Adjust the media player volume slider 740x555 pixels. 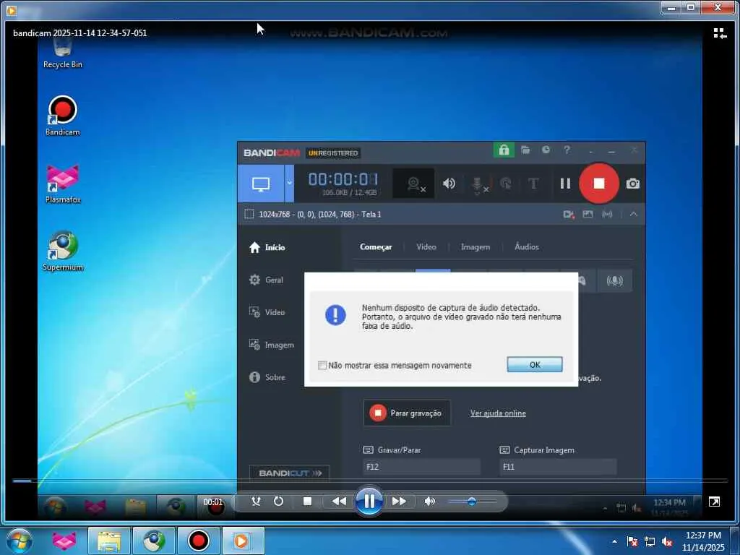(x=471, y=502)
